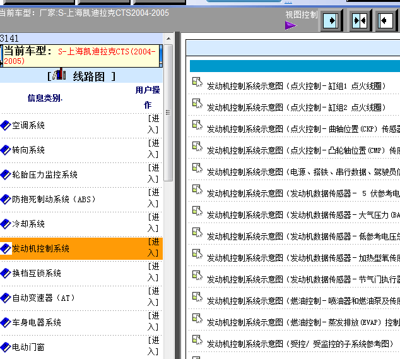Click the book icon for 空调系统
This screenshot has width=400, height=359.
tap(5, 125)
